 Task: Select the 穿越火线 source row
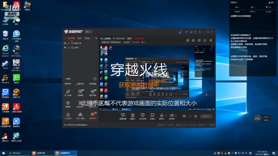[x=81, y=43]
